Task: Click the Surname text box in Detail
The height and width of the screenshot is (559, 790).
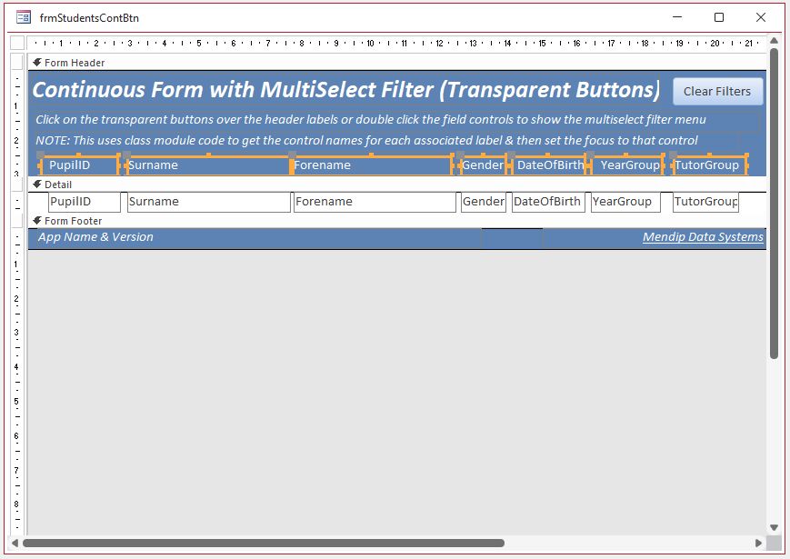Action: 208,202
